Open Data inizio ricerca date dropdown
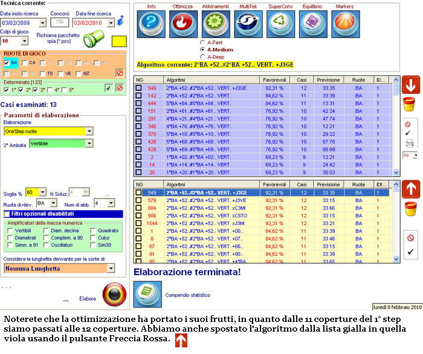The width and height of the screenshot is (423, 354). 42,23
